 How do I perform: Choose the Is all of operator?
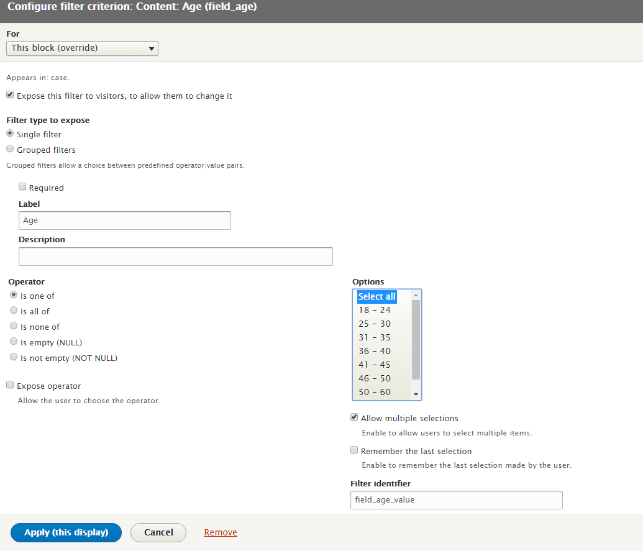coord(14,309)
